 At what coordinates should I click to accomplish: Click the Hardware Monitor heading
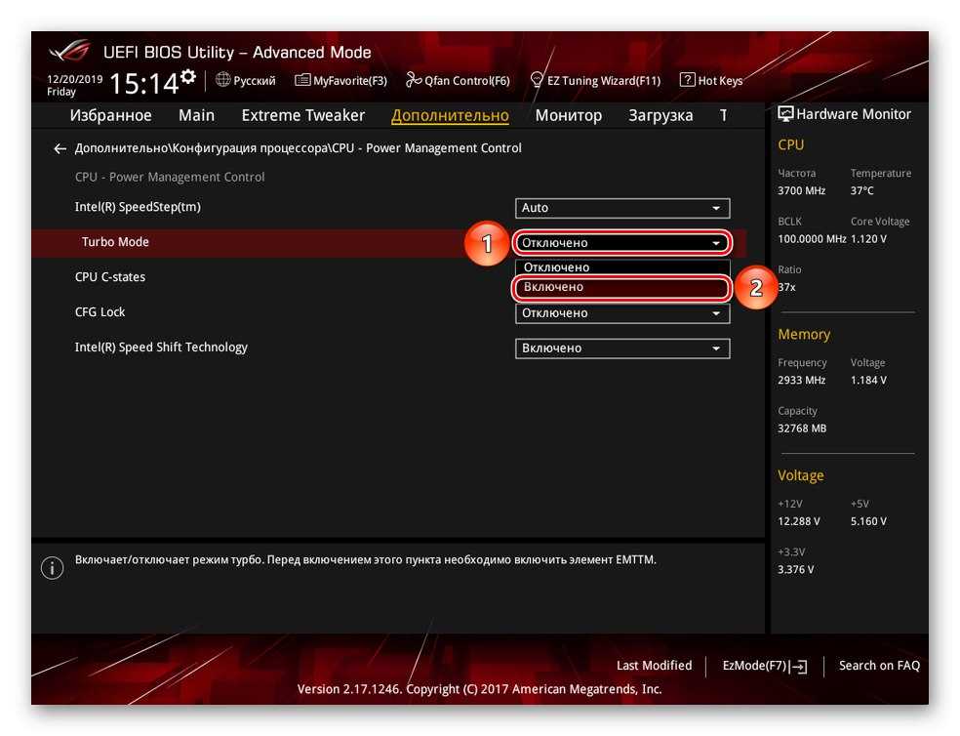(854, 114)
